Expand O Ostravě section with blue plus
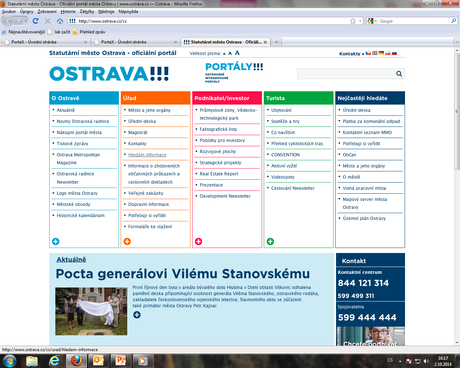The height and width of the screenshot is (368, 460). point(56,241)
